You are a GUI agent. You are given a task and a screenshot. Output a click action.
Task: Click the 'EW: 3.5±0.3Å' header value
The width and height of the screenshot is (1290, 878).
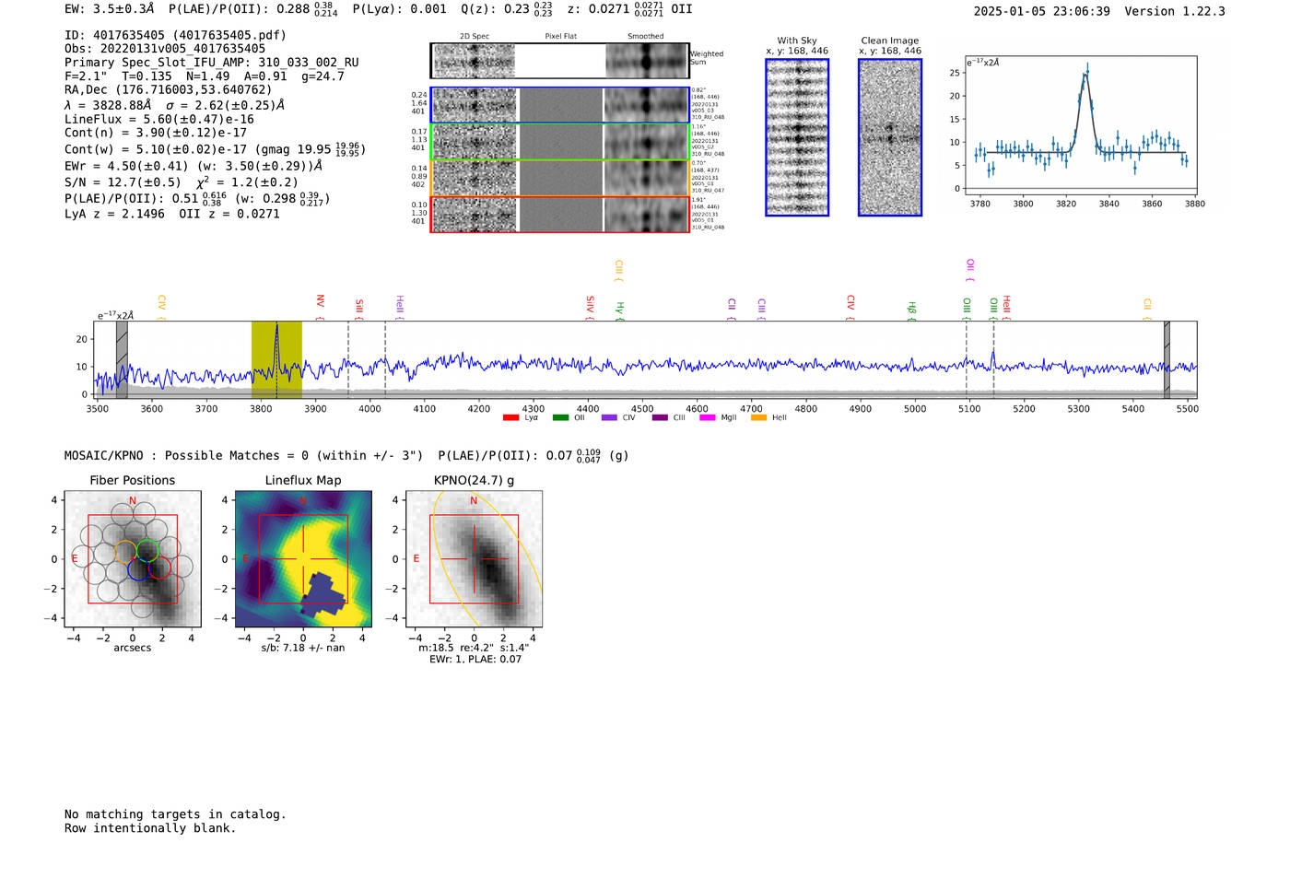click(x=110, y=9)
